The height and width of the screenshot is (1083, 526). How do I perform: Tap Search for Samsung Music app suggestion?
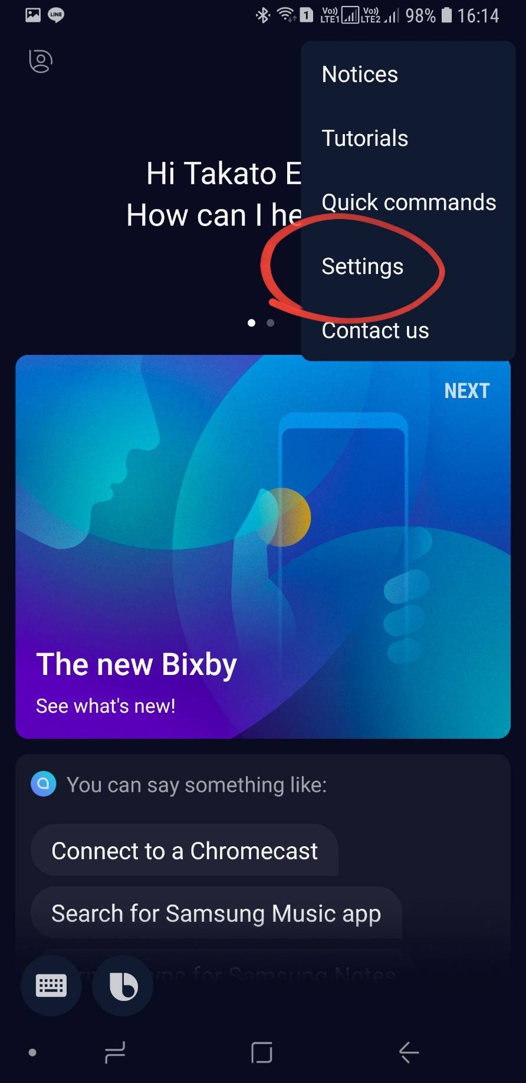click(216, 913)
